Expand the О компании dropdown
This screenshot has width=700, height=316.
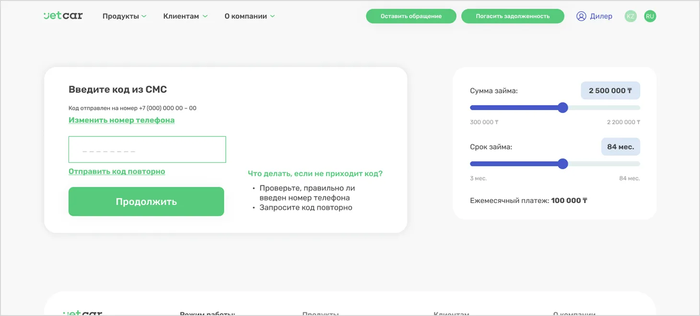coord(246,15)
